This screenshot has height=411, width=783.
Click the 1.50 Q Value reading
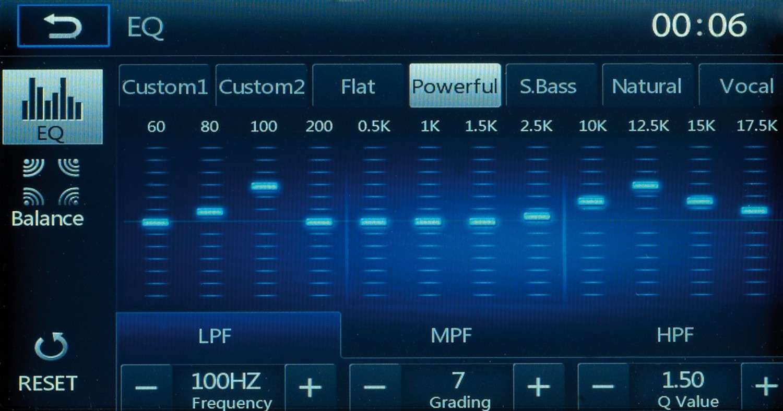point(683,381)
